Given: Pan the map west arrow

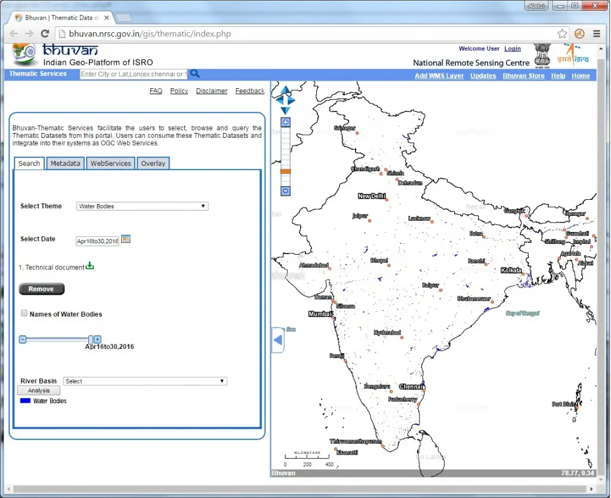Looking at the screenshot, I should pos(279,100).
